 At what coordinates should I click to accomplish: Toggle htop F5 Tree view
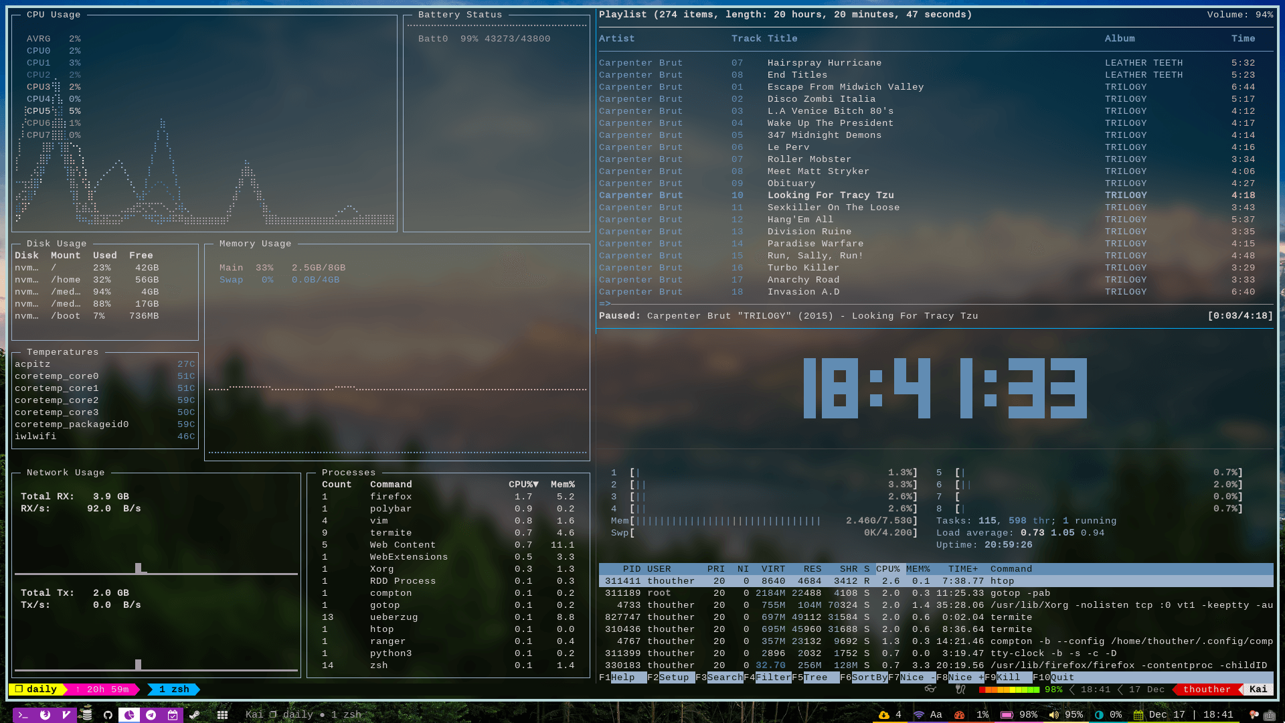(815, 677)
